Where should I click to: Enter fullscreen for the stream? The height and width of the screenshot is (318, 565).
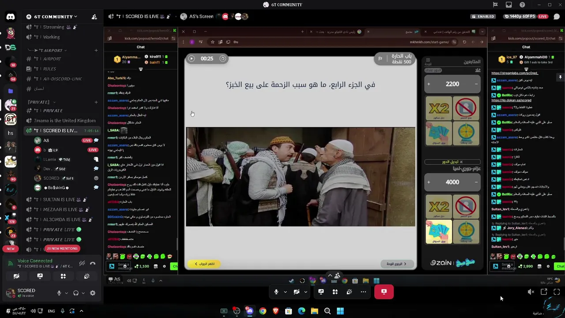(x=557, y=292)
